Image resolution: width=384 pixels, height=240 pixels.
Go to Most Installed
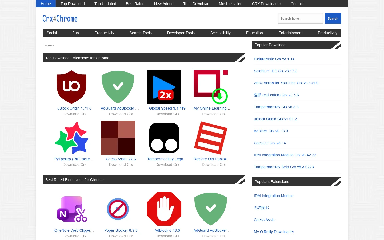tap(231, 4)
